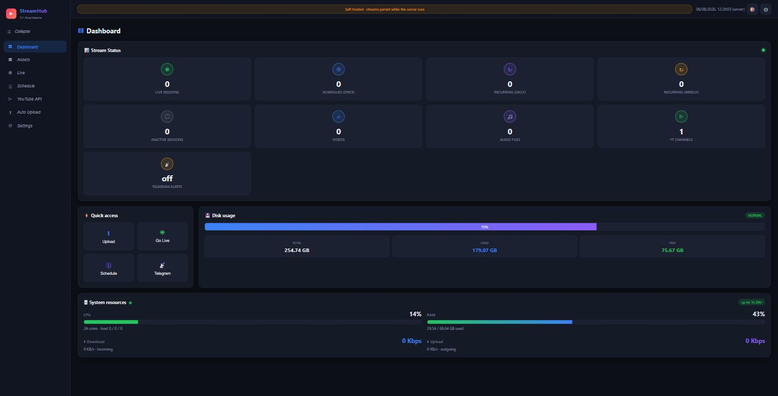Open the Schedule page from the sidebar

35,86
